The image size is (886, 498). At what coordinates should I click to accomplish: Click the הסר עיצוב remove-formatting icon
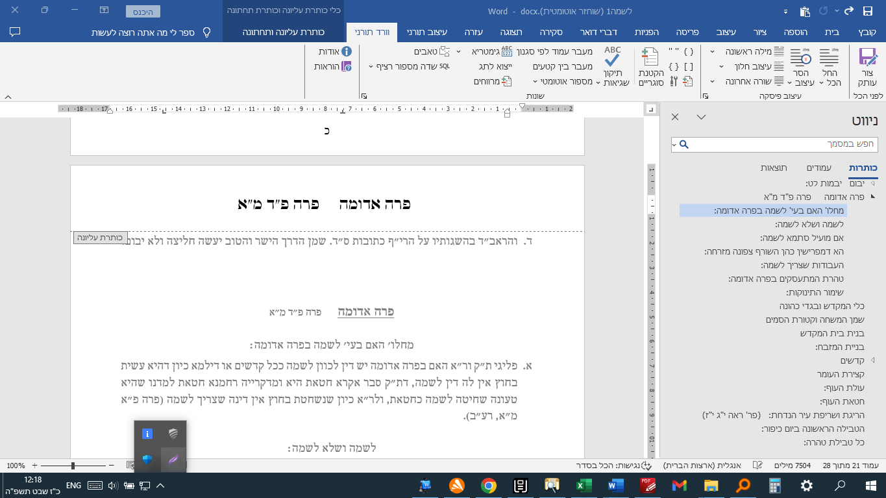(x=800, y=57)
